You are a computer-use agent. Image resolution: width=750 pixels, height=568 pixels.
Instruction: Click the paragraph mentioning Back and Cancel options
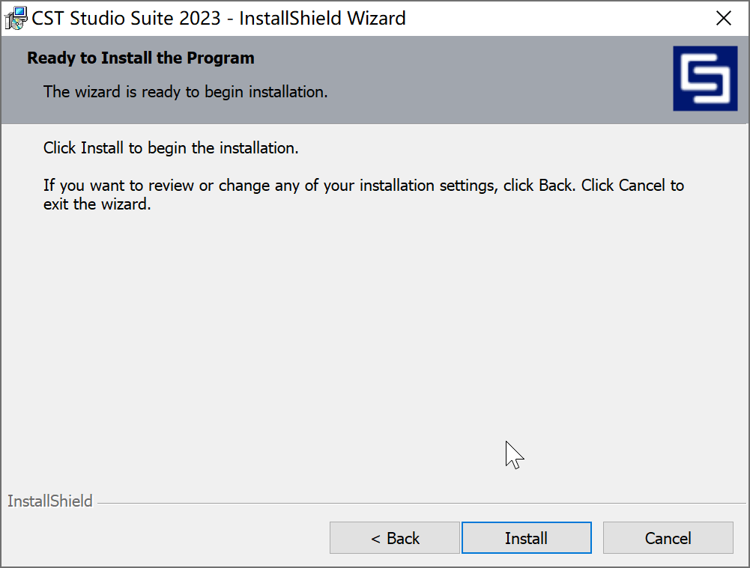pyautogui.click(x=363, y=194)
